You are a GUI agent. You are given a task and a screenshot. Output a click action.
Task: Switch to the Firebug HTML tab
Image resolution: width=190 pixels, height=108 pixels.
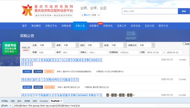point(5,101)
